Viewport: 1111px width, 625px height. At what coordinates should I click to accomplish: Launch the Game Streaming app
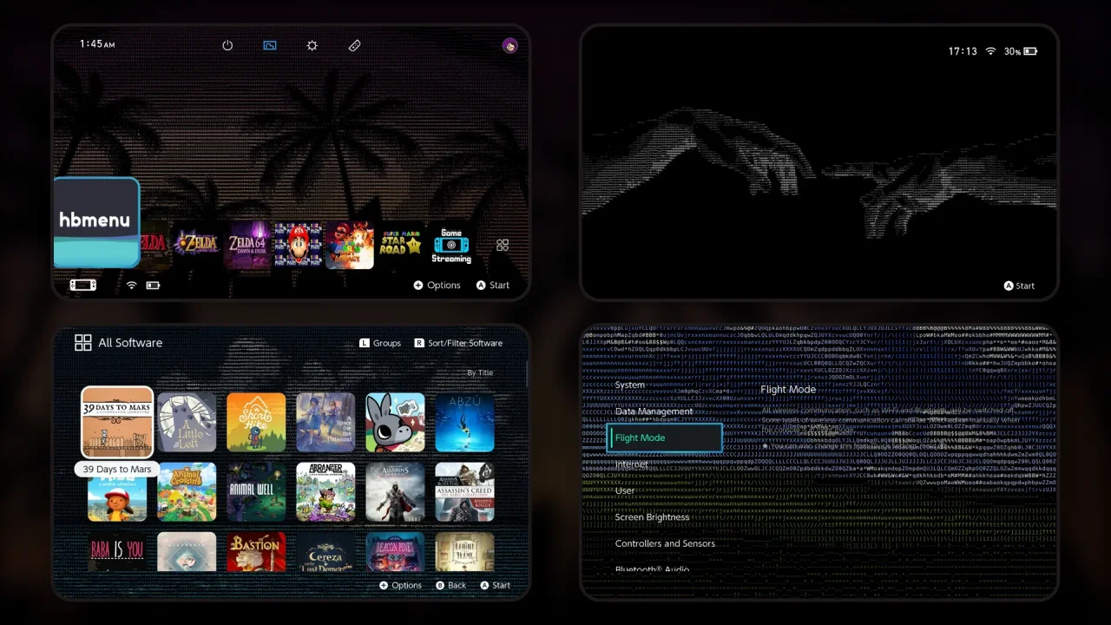tap(451, 246)
